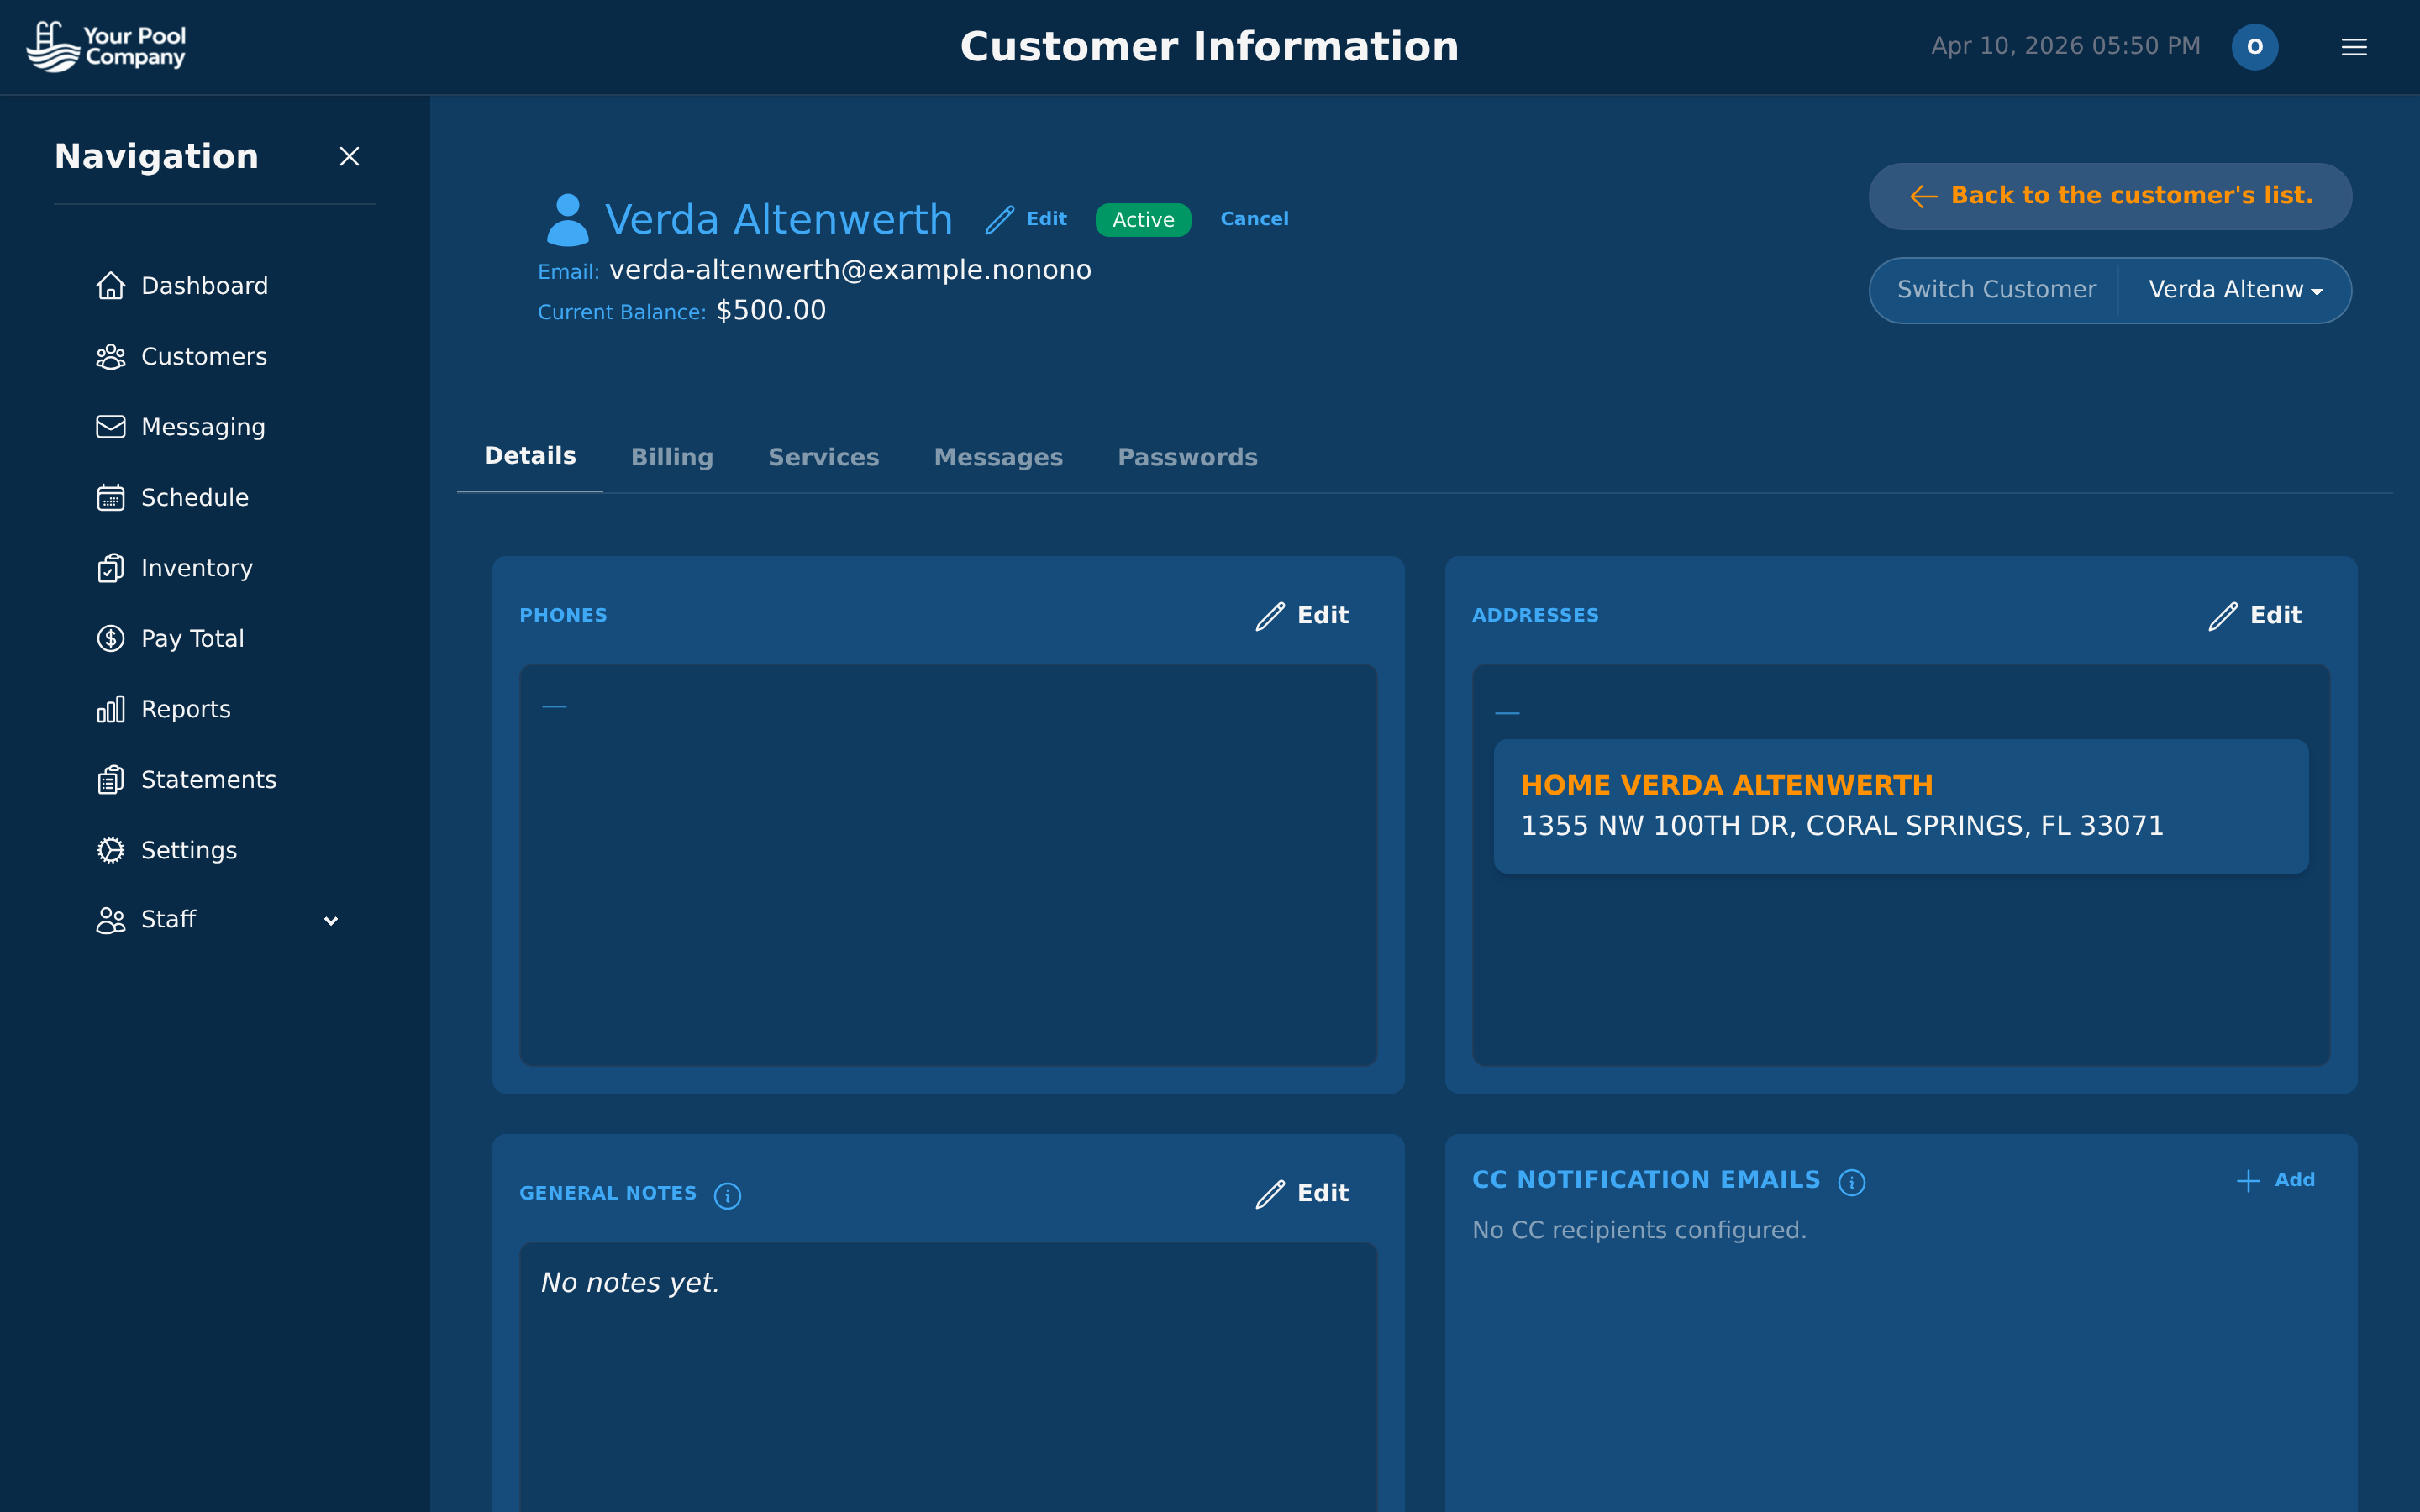Open the Dashboard home icon
The height and width of the screenshot is (1512, 2420).
[x=111, y=285]
